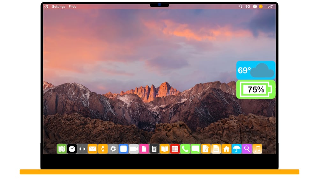This screenshot has width=319, height=179.
Task: Open the Mail envelope app in the dock
Action: [93, 149]
